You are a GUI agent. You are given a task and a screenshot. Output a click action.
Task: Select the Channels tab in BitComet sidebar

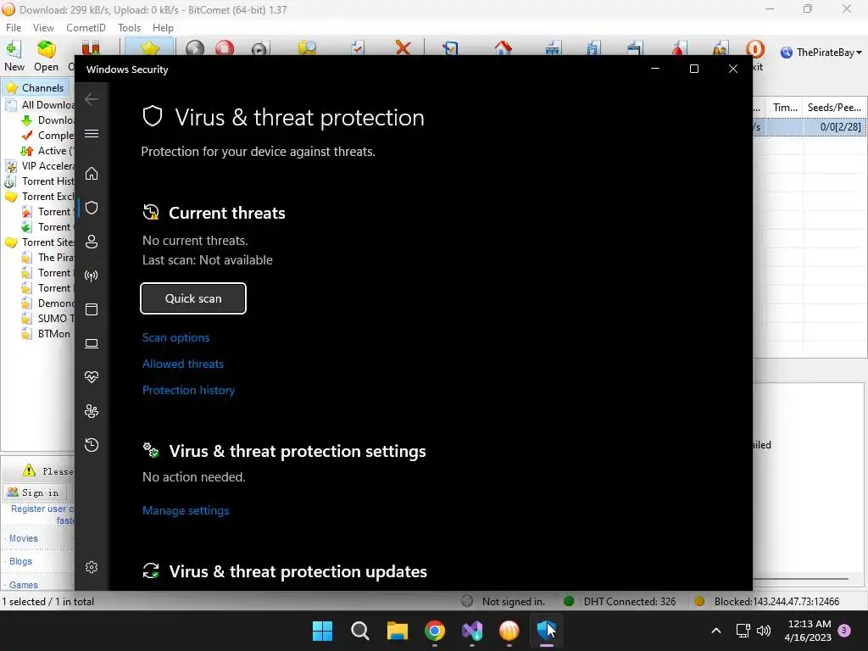coord(36,87)
